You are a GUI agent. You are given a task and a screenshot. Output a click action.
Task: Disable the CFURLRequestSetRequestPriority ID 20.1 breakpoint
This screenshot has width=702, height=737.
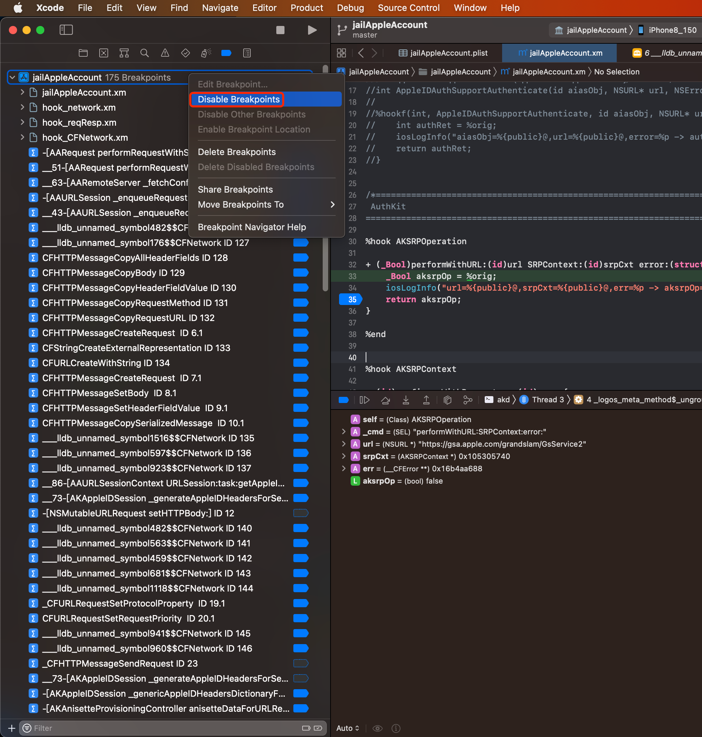[x=301, y=618]
